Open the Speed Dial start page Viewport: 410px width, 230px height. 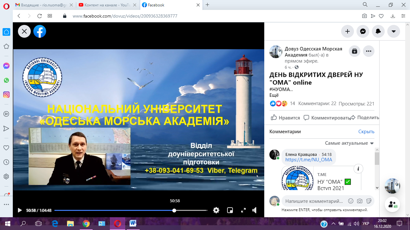pyautogui.click(x=50, y=16)
